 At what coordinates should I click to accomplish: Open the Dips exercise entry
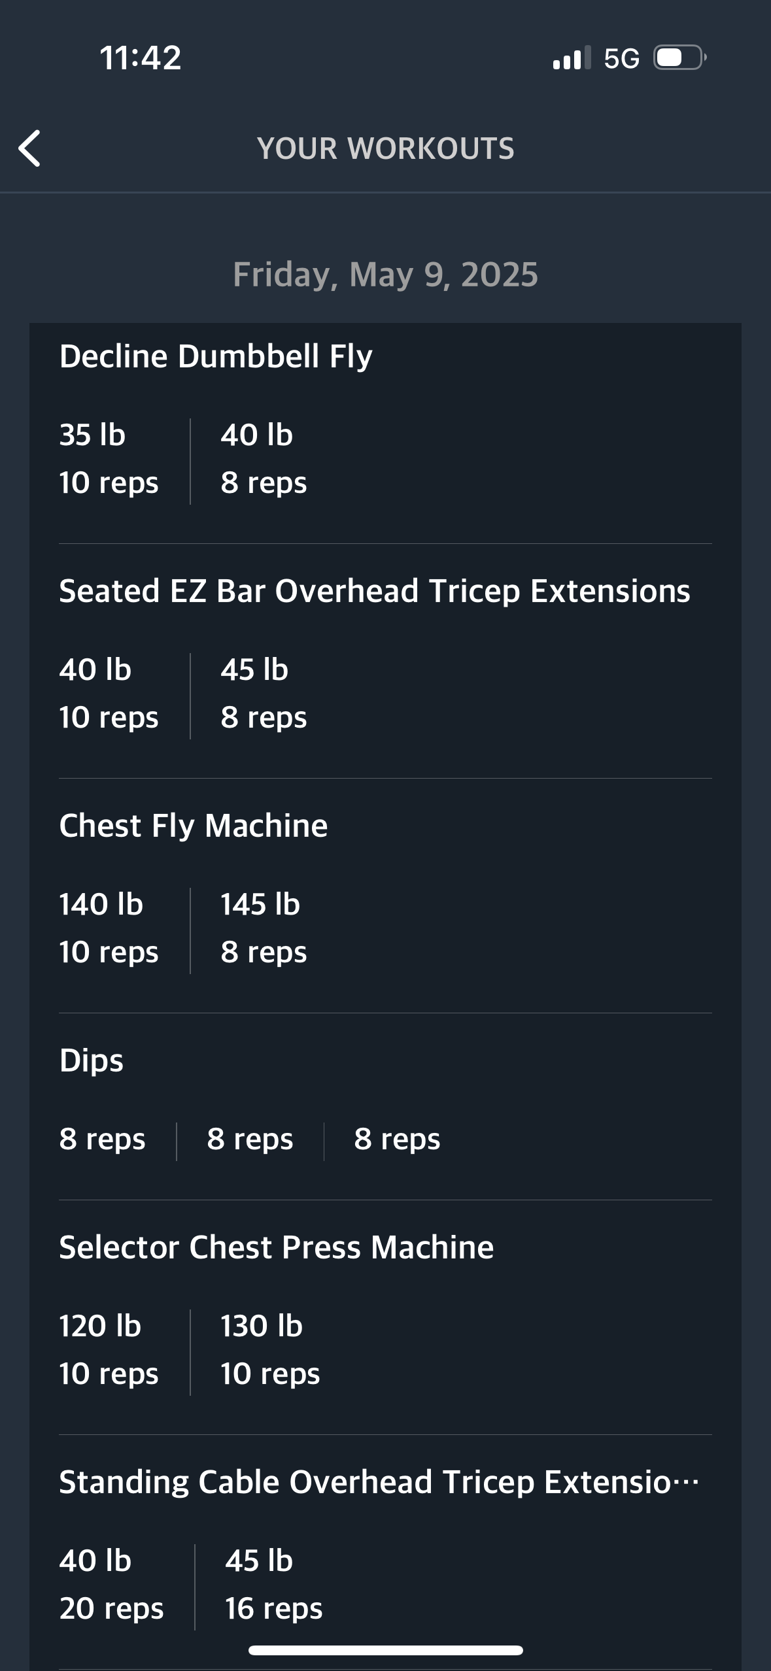(x=92, y=1060)
